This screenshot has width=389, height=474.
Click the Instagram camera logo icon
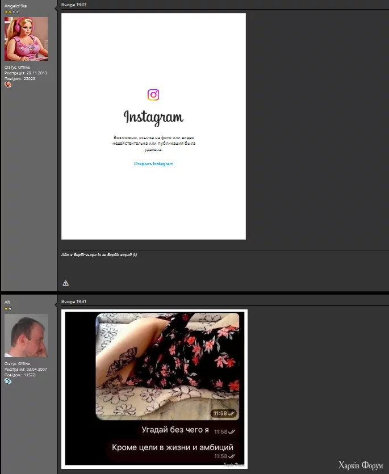(x=153, y=95)
